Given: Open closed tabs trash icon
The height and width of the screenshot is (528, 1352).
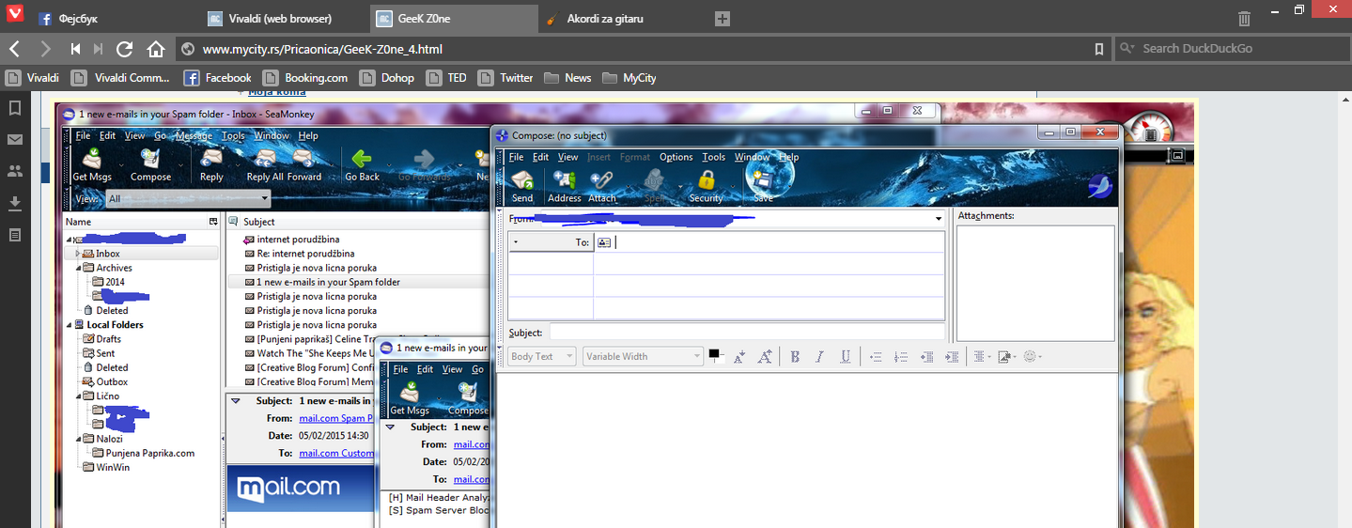Looking at the screenshot, I should click(1244, 19).
